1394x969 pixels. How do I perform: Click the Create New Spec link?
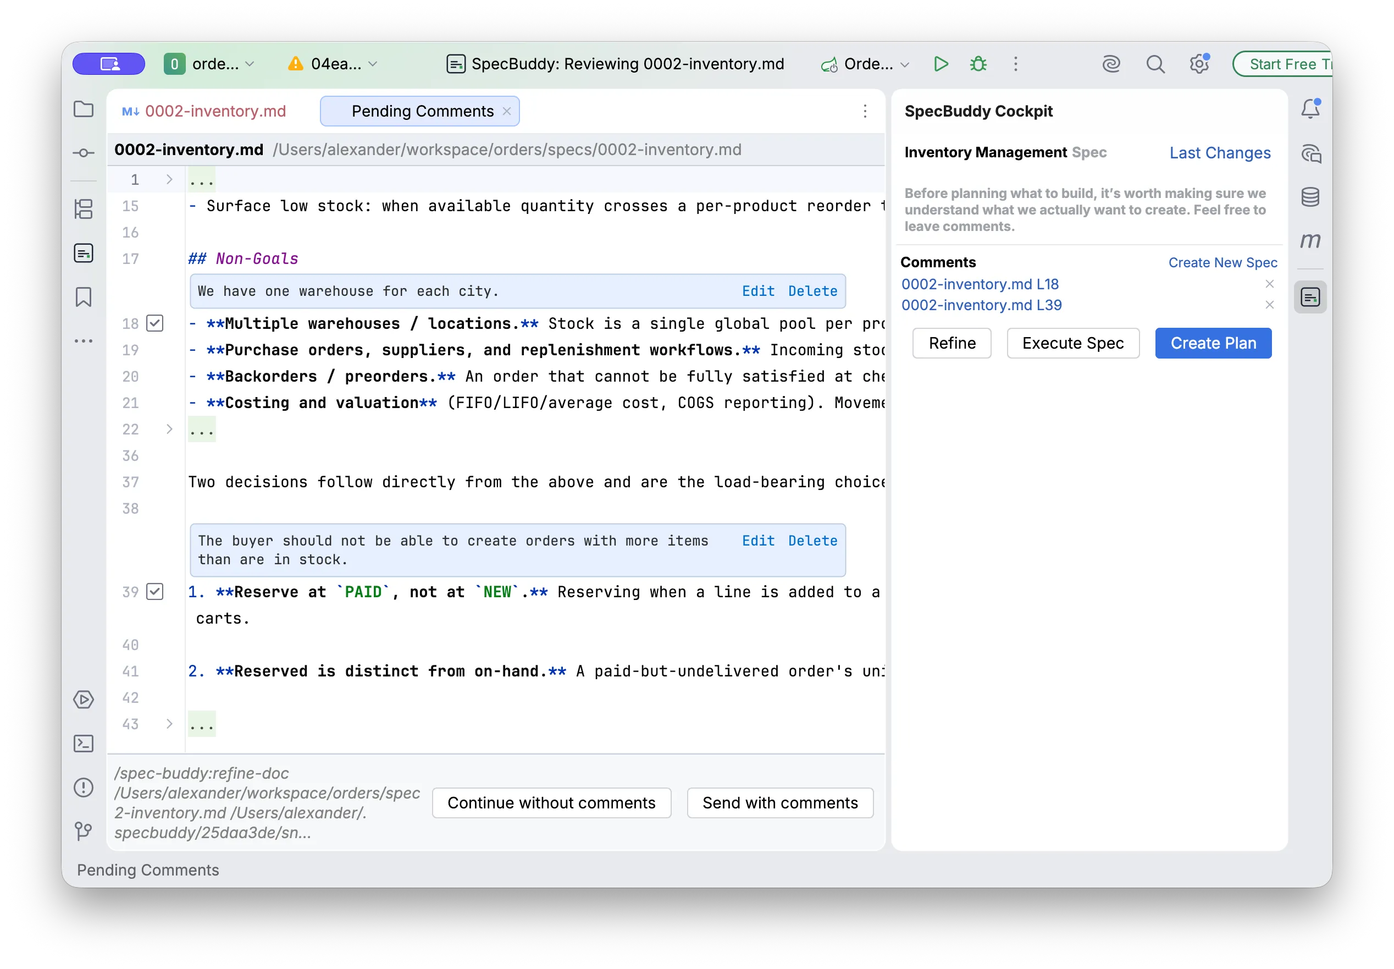point(1222,262)
